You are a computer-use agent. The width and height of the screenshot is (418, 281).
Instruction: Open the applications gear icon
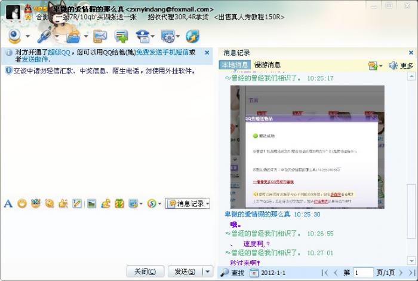[x=168, y=36]
